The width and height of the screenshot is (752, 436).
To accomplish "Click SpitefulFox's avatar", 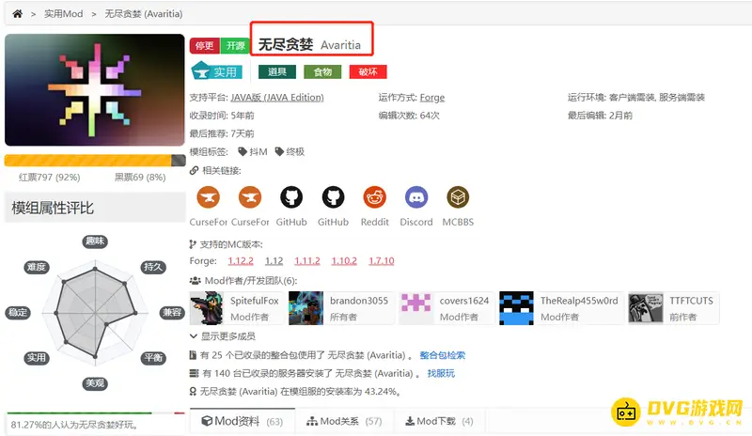I will point(207,307).
